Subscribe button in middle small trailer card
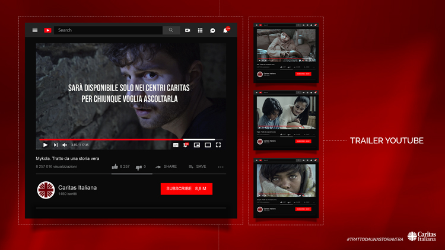 pyautogui.click(x=303, y=141)
